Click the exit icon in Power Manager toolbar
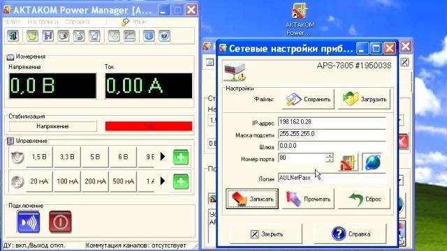This screenshot has height=251, width=447. [13, 36]
